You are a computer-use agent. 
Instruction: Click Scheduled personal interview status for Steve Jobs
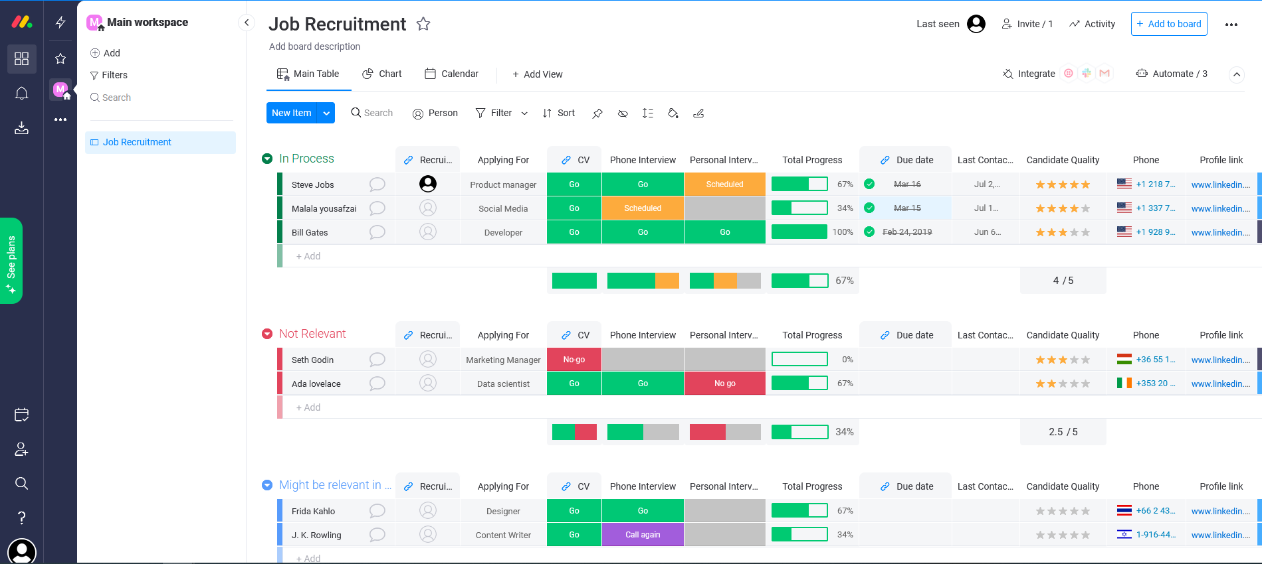(x=725, y=184)
